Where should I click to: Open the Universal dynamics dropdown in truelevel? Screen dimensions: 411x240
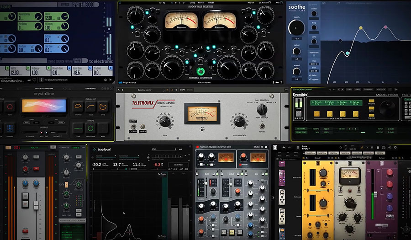129,156
